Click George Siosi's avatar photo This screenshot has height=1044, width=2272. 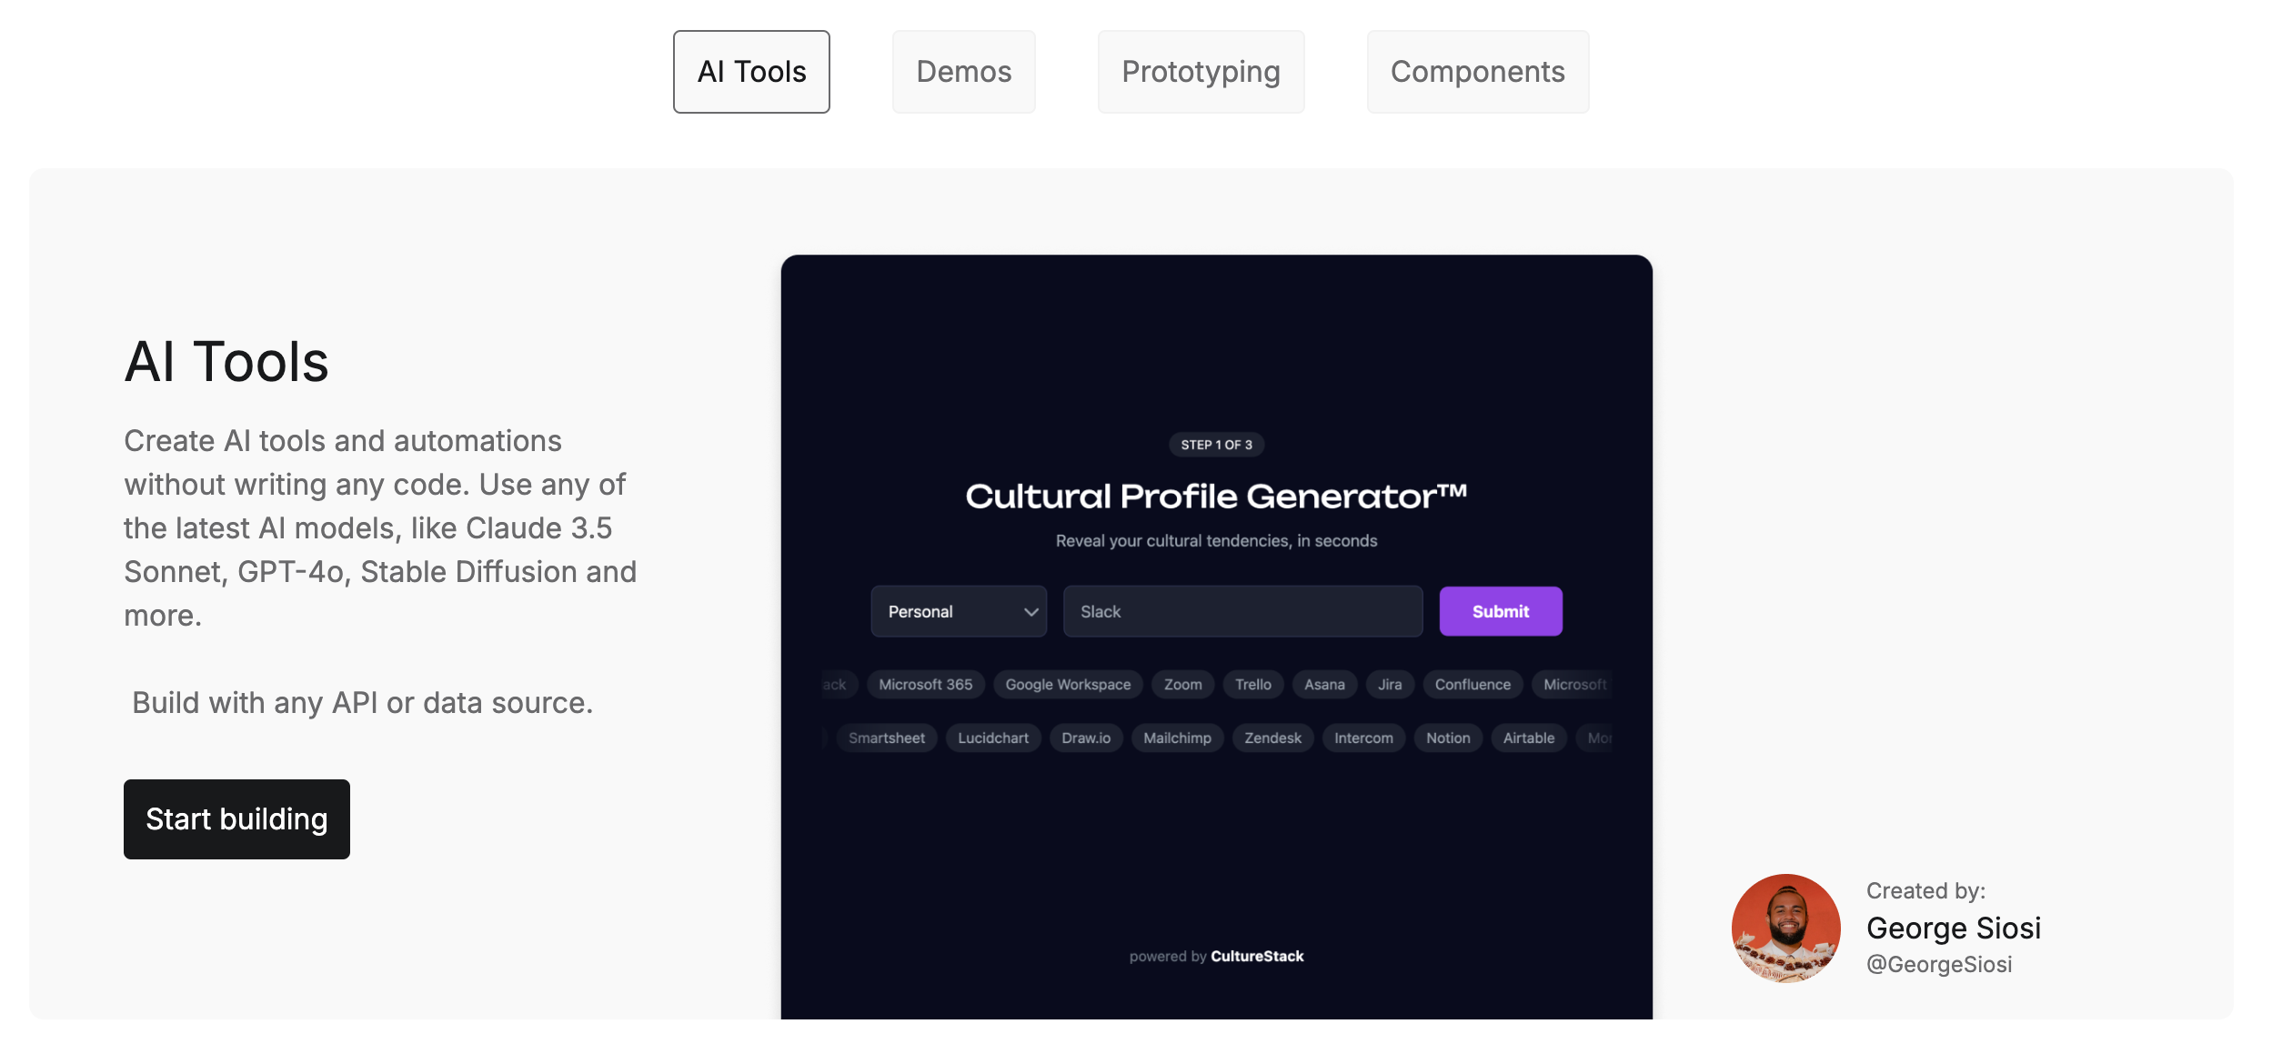click(1785, 929)
